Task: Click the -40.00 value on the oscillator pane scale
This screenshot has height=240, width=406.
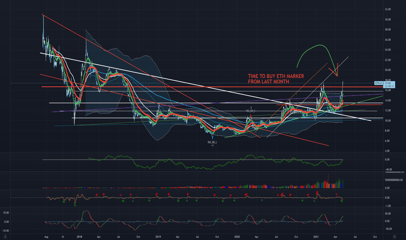Action: (x=388, y=169)
